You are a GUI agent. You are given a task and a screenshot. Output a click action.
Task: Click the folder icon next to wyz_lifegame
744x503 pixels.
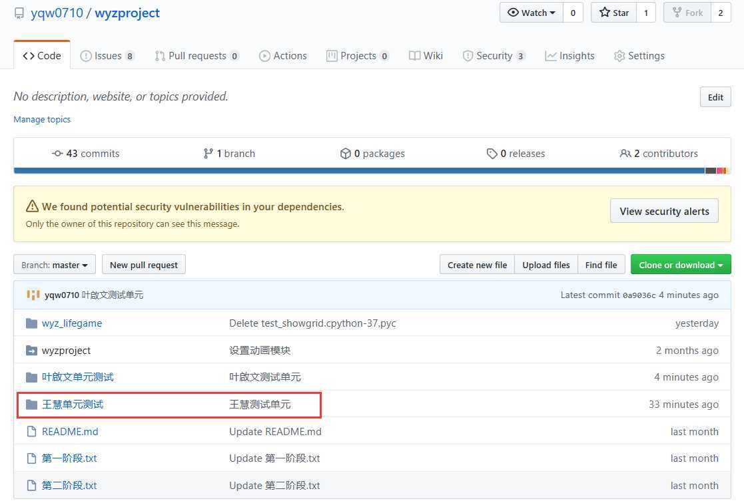pyautogui.click(x=31, y=323)
